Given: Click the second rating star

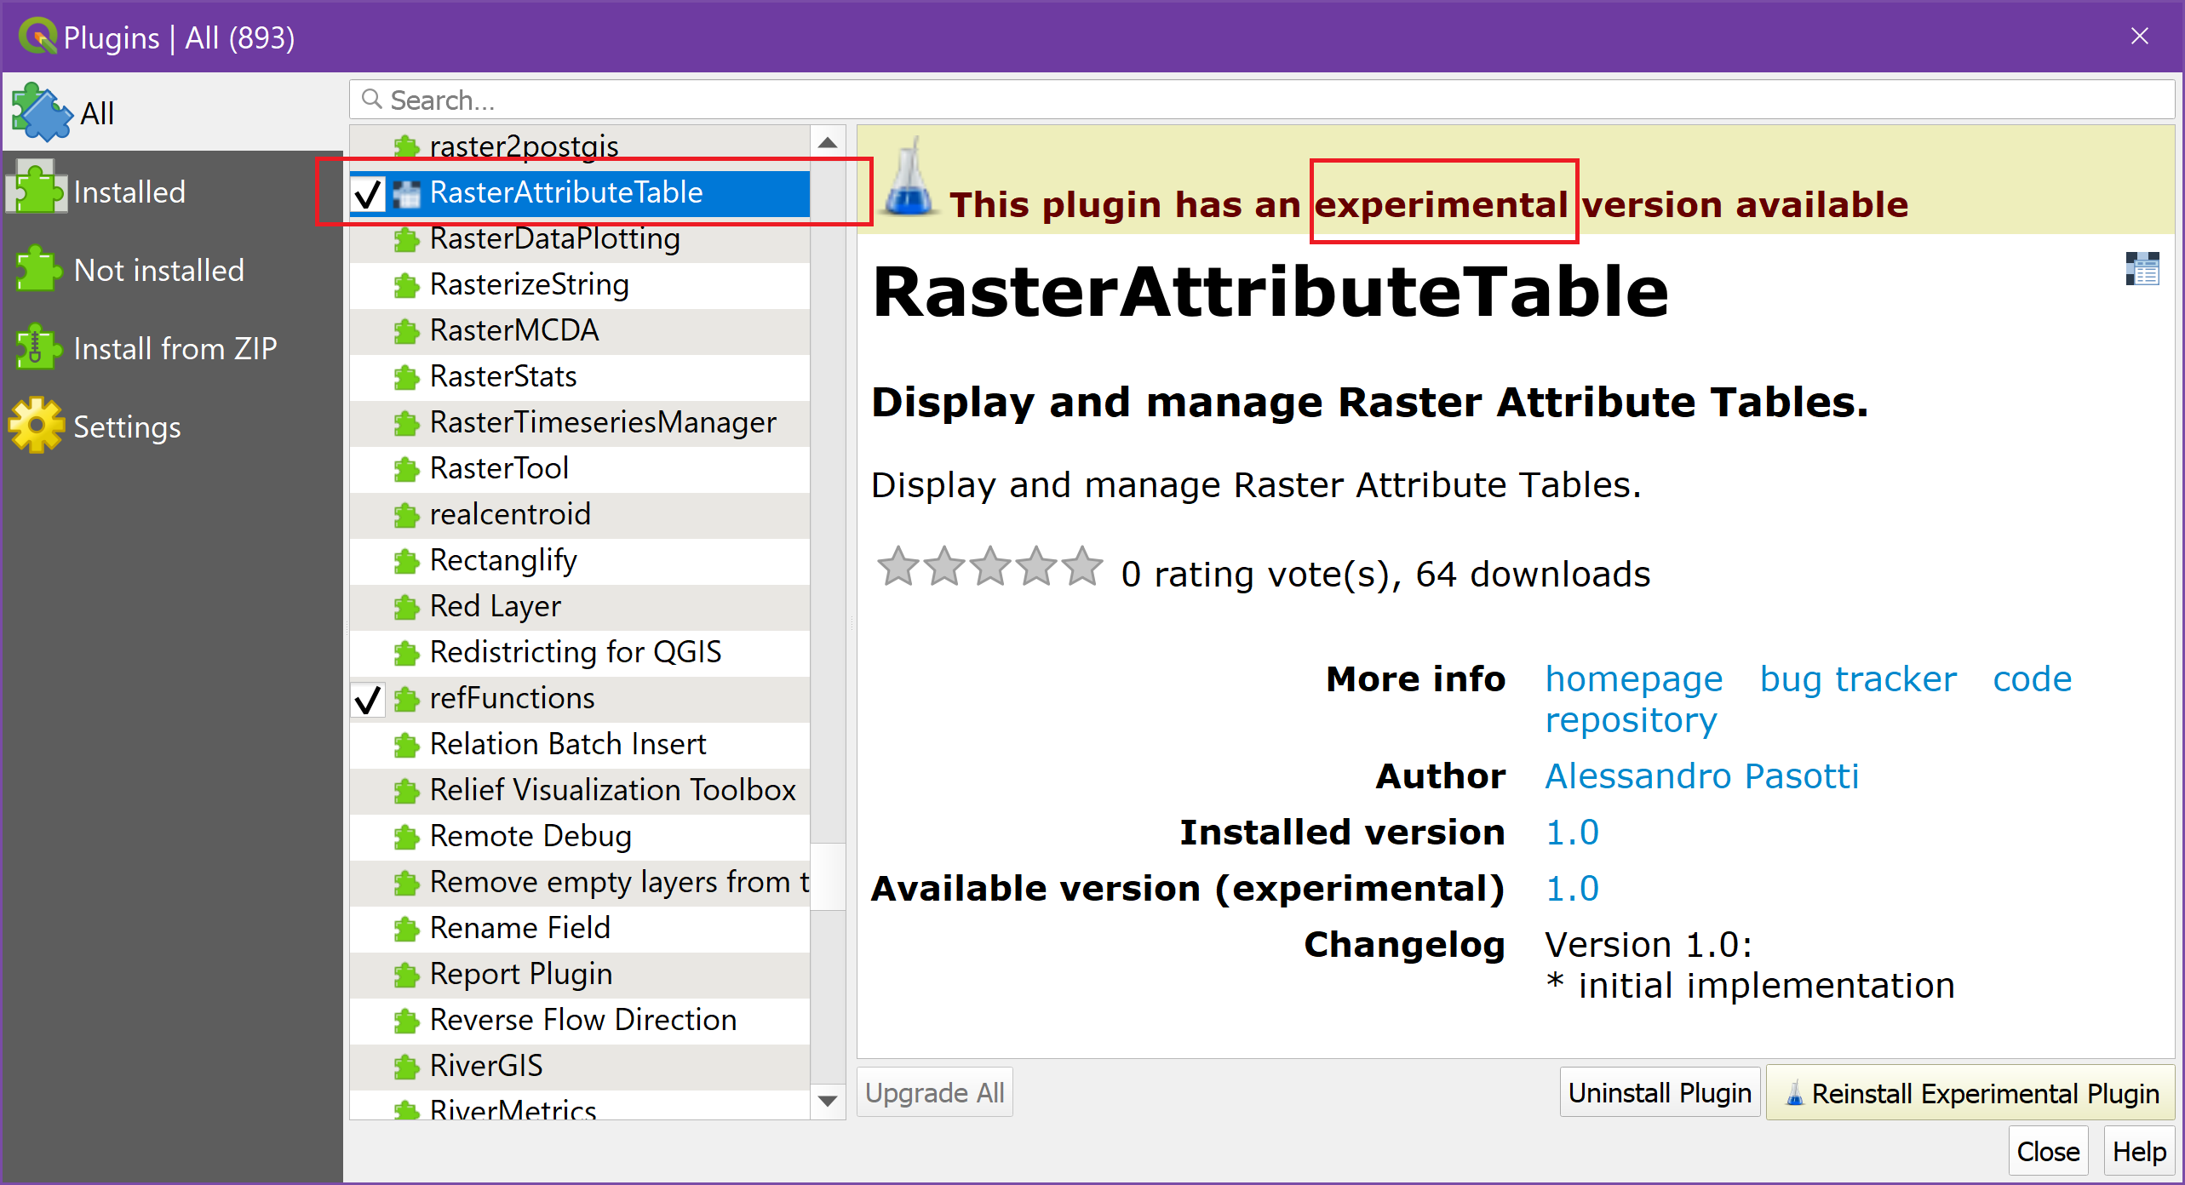Looking at the screenshot, I should [x=944, y=566].
